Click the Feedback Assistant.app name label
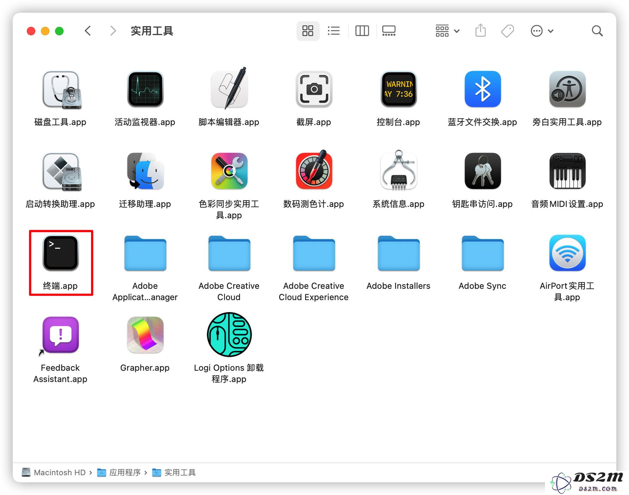 point(60,374)
